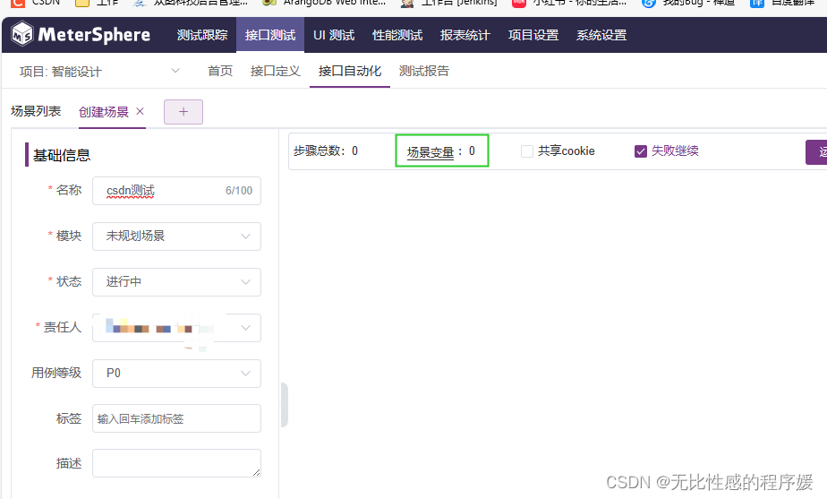Open the 项目设置 menu

coord(533,35)
